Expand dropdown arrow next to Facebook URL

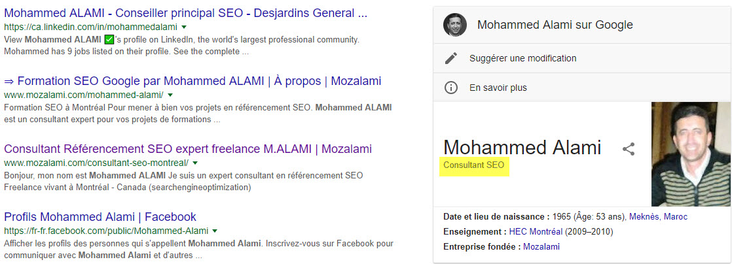coord(215,231)
